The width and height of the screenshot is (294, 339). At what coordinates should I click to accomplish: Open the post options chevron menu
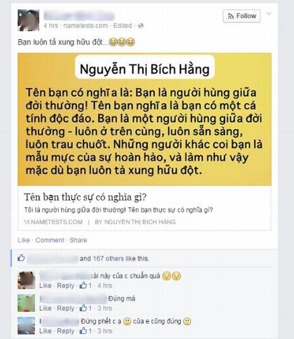269,14
